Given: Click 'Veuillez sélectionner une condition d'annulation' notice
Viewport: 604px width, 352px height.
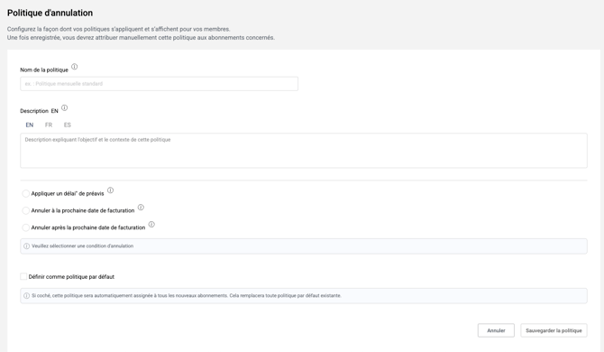Looking at the screenshot, I should coord(304,246).
